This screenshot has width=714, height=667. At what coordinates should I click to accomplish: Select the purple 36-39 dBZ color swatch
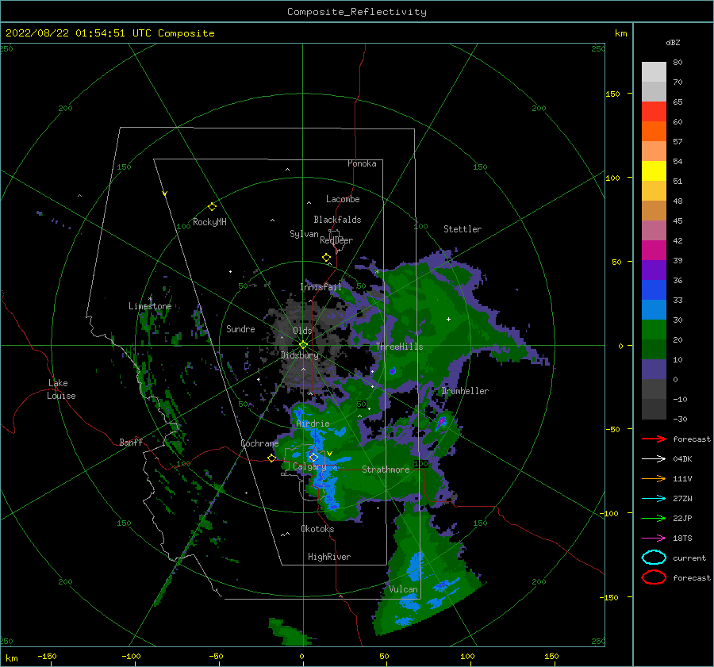654,270
